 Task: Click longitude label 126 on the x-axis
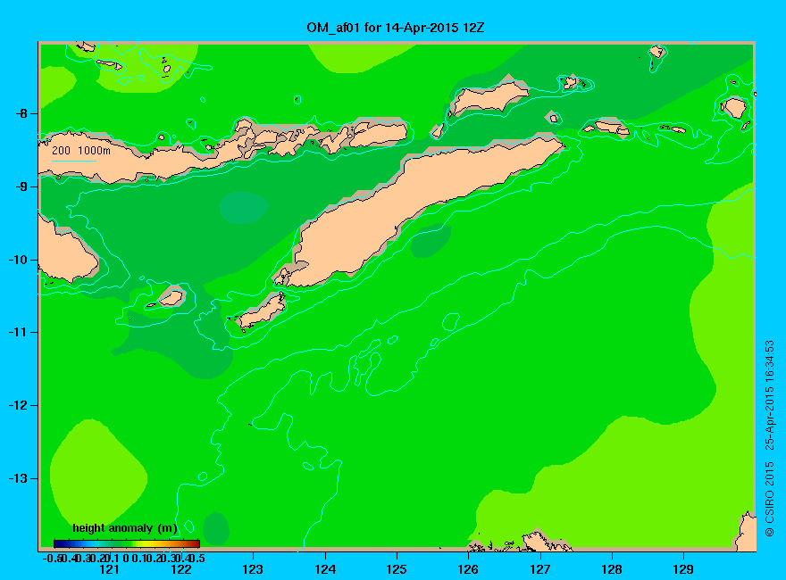(468, 569)
